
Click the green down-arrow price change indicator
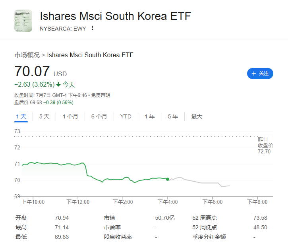(x=58, y=84)
